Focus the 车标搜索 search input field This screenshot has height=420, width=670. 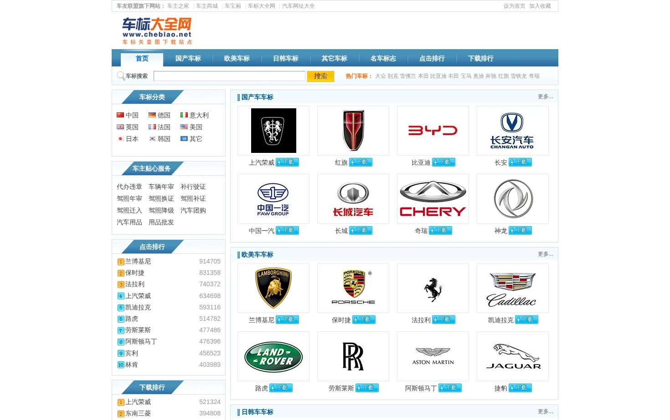coord(229,76)
